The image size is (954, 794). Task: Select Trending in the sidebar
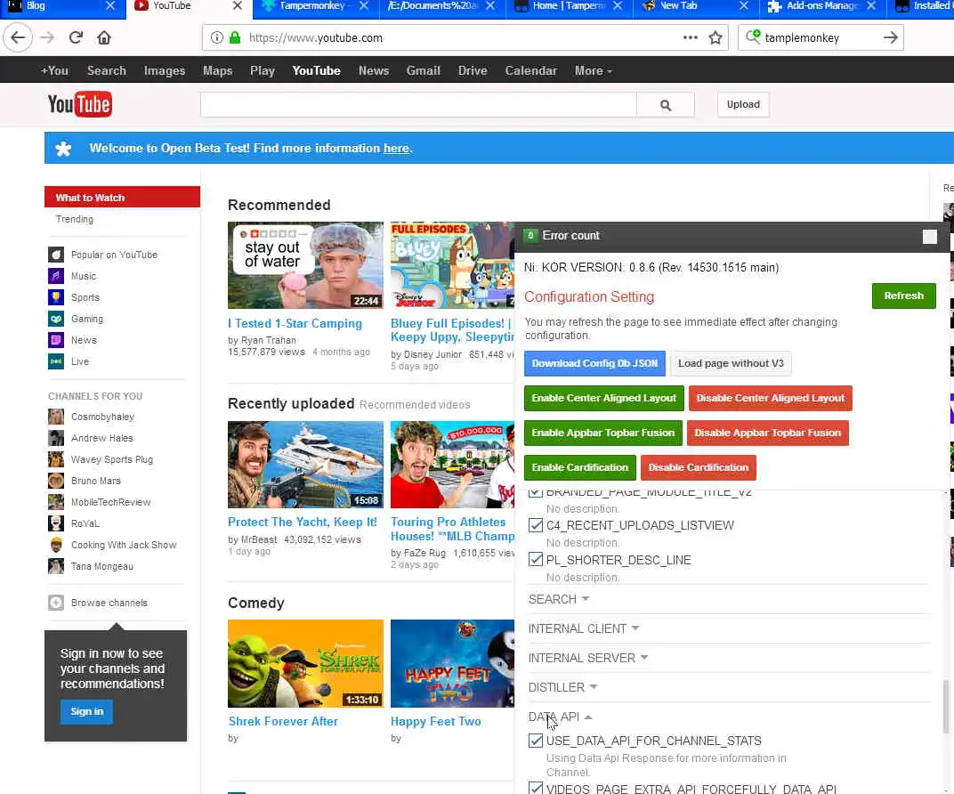click(75, 219)
